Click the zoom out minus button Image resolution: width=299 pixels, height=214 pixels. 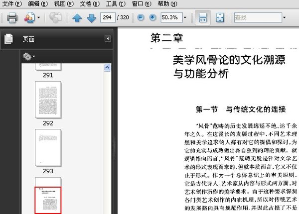click(140, 18)
